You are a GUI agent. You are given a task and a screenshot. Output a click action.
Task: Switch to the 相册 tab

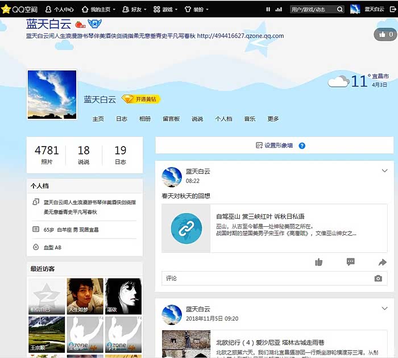click(145, 119)
